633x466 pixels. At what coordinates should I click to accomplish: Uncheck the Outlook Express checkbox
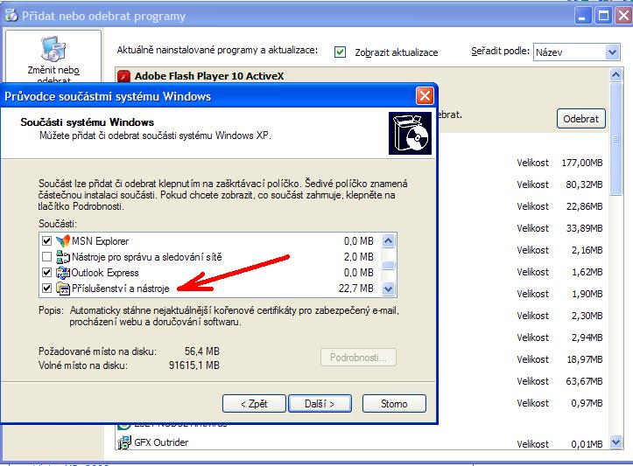(46, 273)
